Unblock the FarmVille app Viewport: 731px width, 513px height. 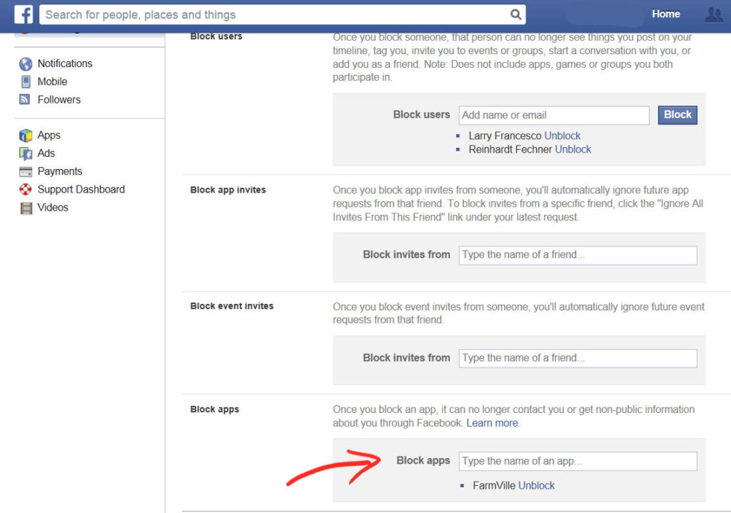536,485
